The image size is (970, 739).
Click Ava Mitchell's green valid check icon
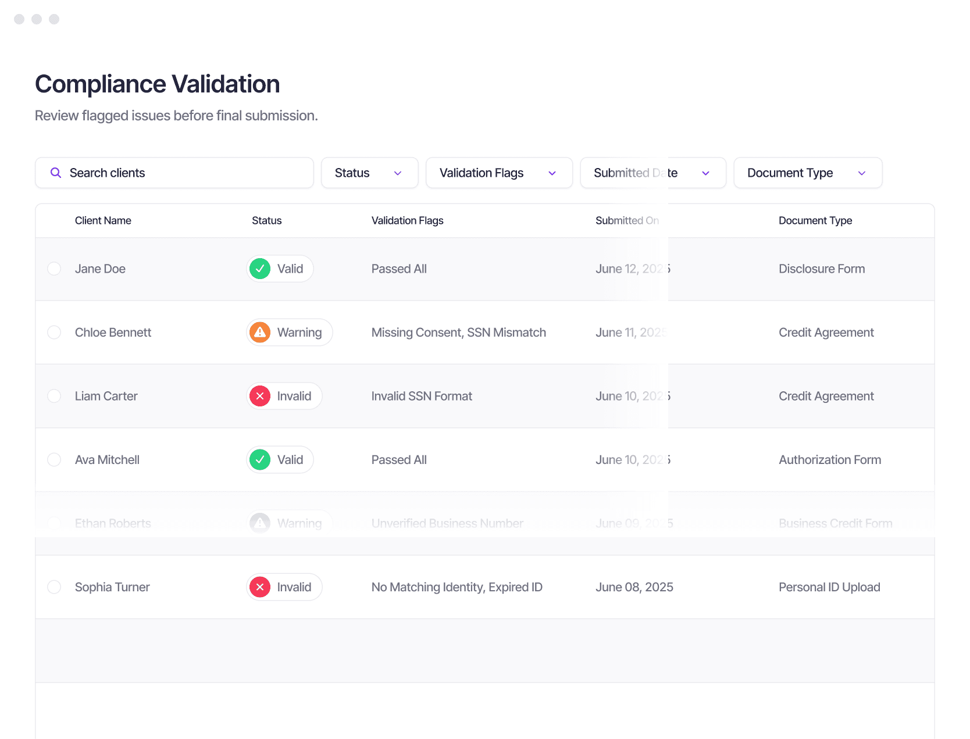coord(260,460)
